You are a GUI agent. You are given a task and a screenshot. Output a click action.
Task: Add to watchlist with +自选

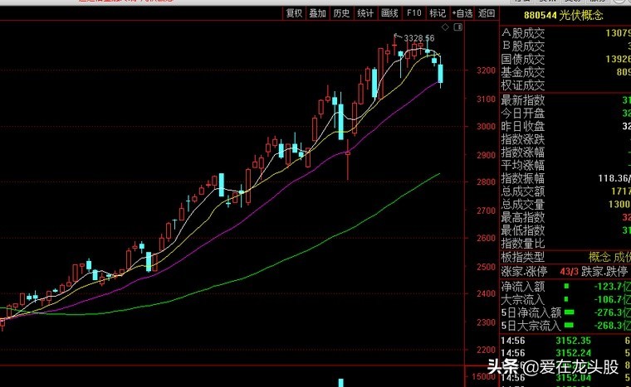point(462,13)
